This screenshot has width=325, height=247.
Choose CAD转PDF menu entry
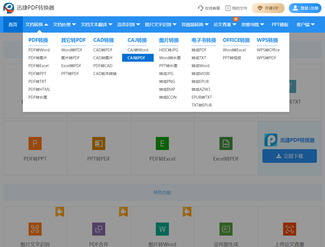point(103,50)
